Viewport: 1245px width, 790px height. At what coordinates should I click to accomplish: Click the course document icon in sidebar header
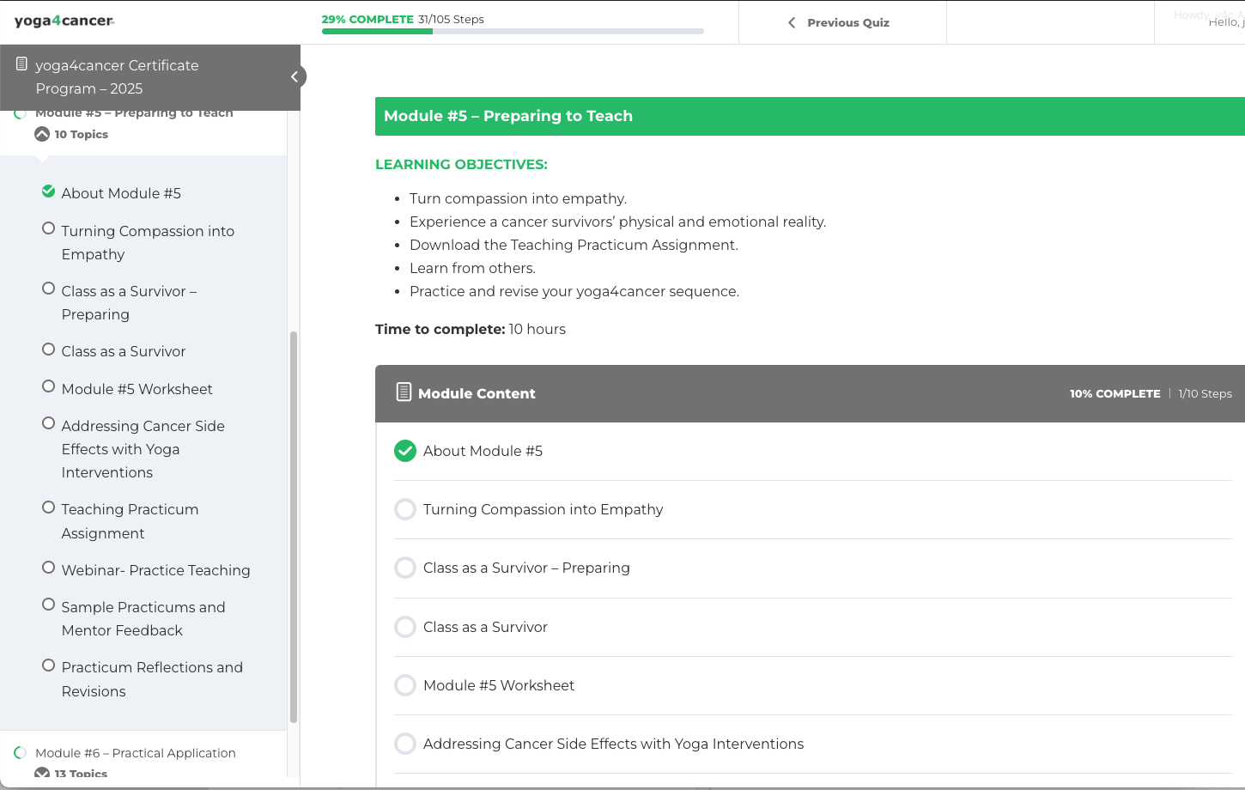pyautogui.click(x=21, y=64)
